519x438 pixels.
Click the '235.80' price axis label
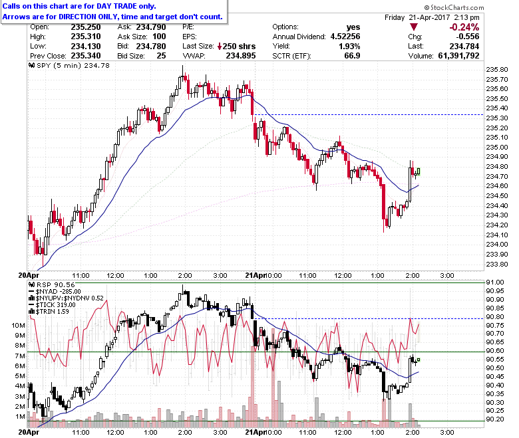(497, 69)
